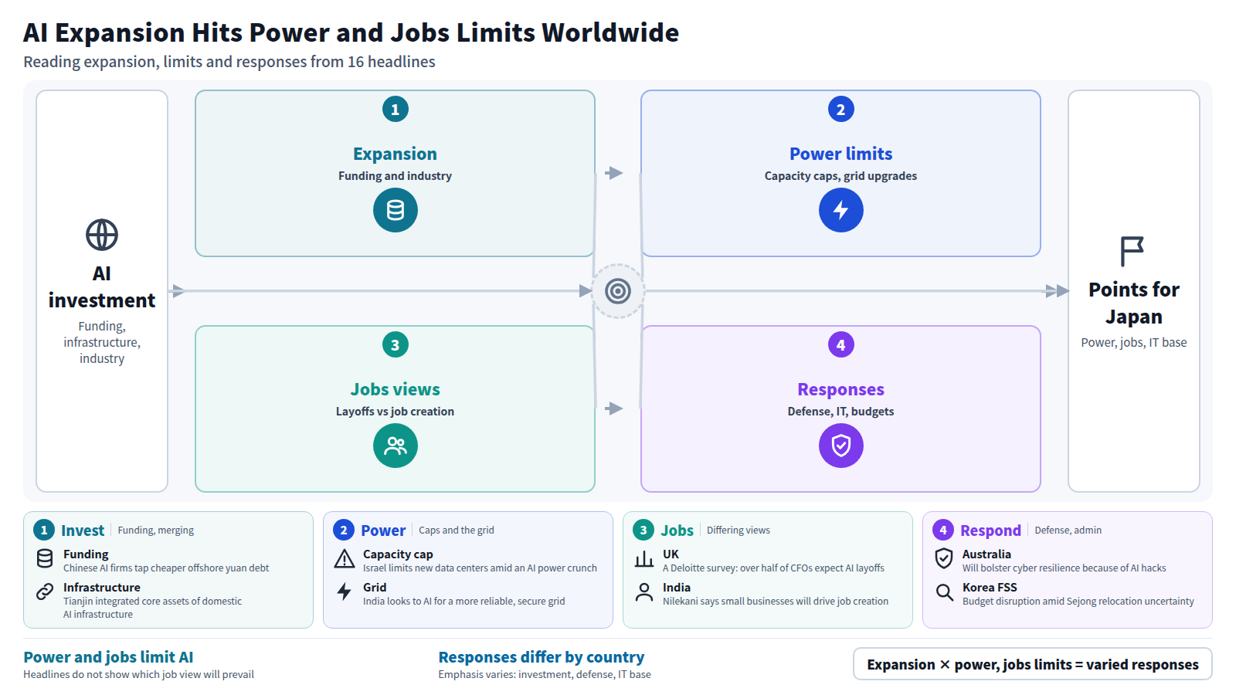
Task: Click 'Budget disruption amid Sejong relocation' line
Action: tap(1078, 602)
